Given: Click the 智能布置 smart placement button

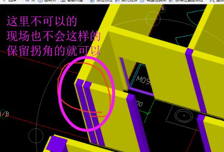Looking at the screenshot, I should pos(72,1).
